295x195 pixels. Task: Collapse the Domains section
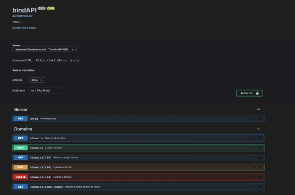pos(258,129)
